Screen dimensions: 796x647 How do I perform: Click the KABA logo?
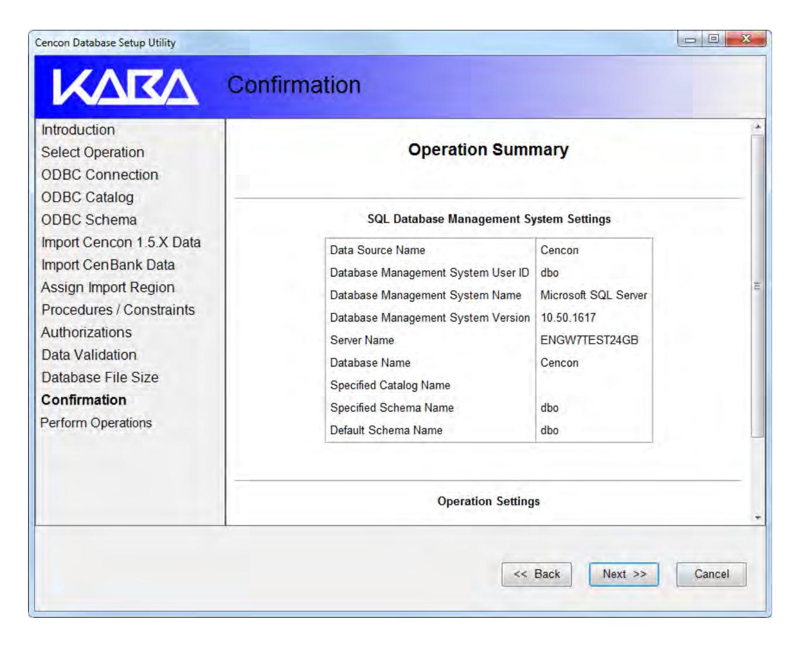(x=125, y=87)
